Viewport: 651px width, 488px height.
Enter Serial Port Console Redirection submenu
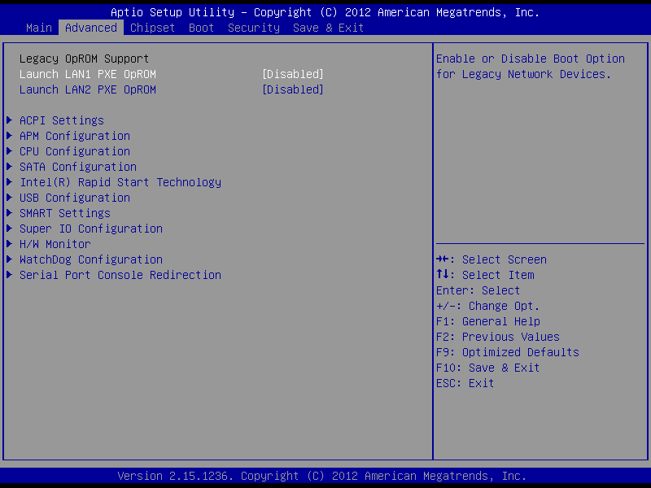[x=120, y=275]
